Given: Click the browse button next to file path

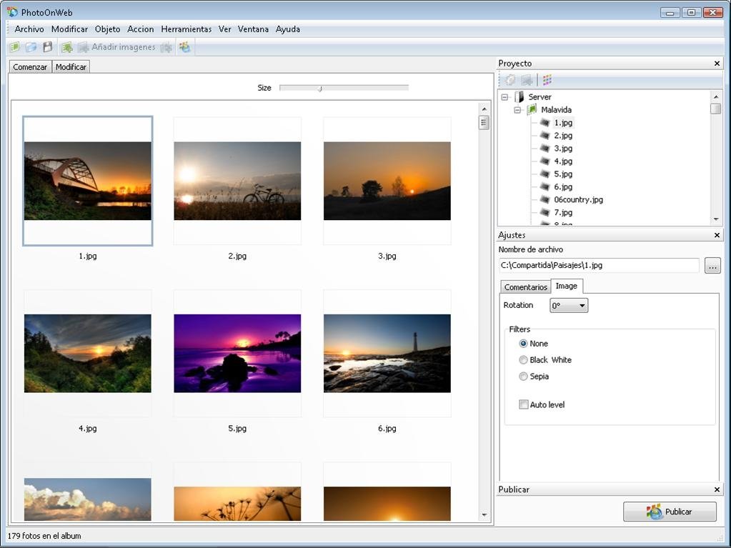Looking at the screenshot, I should pos(712,266).
